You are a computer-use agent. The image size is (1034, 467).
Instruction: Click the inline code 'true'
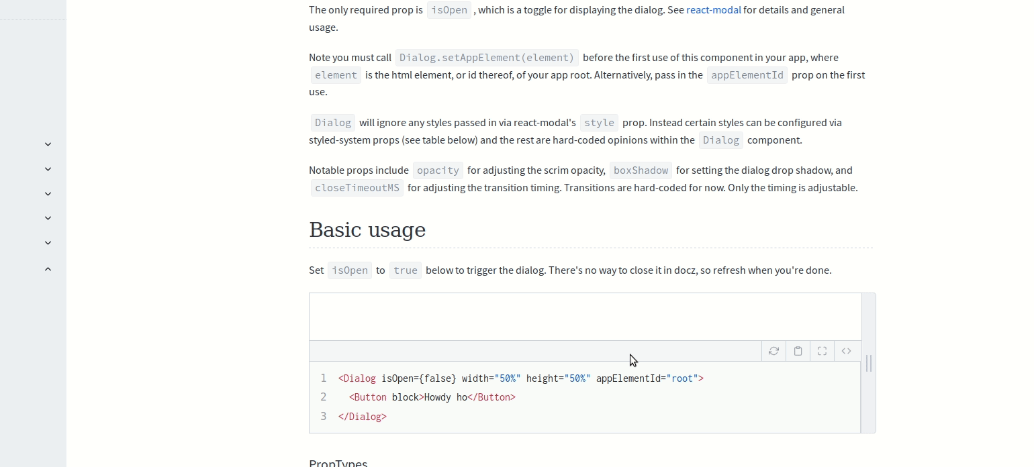406,270
